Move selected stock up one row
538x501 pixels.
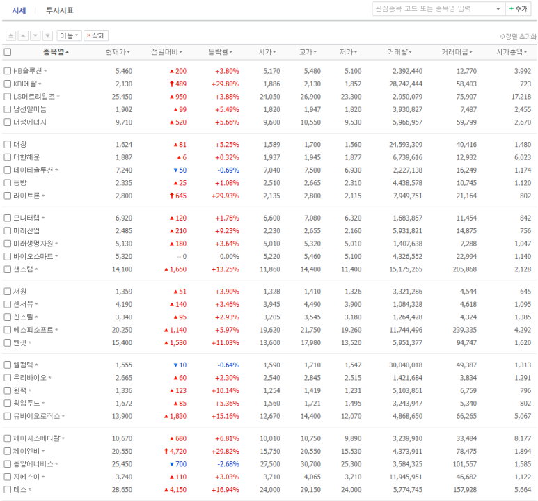point(23,35)
